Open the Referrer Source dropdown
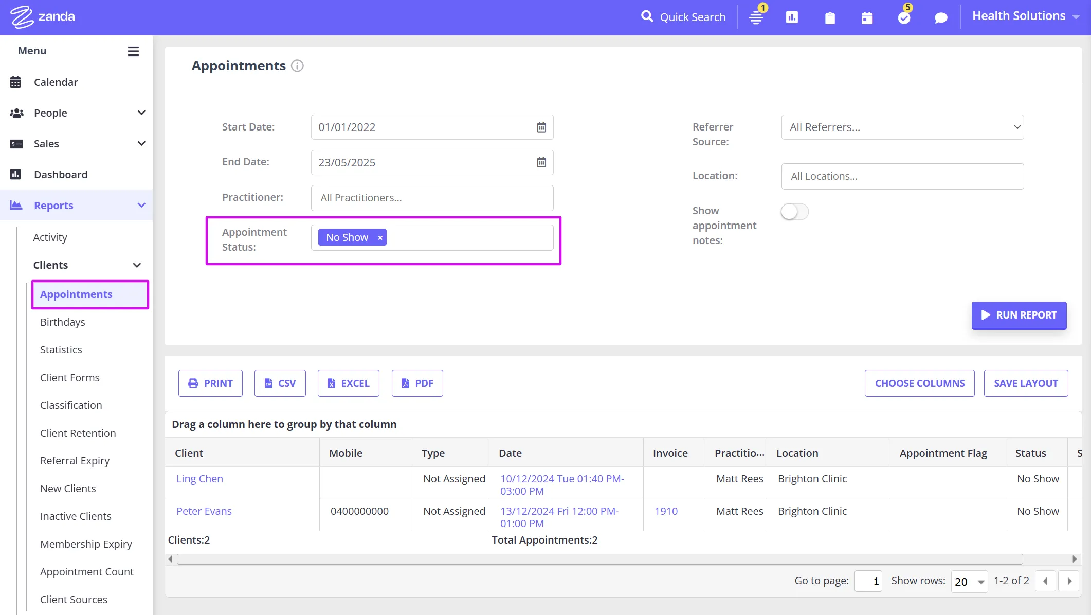The image size is (1091, 615). point(902,127)
